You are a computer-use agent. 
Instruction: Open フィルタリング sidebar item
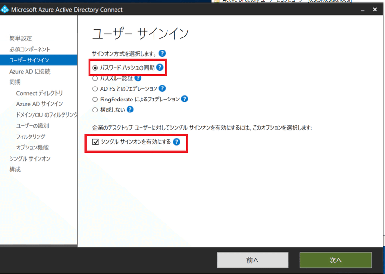(x=31, y=137)
